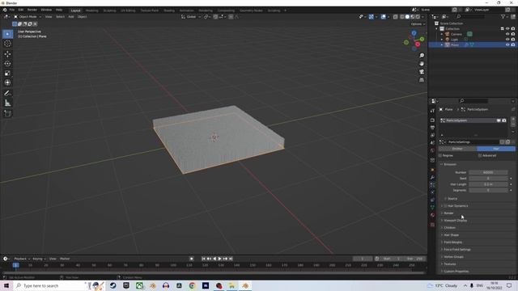Select the Select Box tool
This screenshot has height=291, width=518.
coord(7,34)
